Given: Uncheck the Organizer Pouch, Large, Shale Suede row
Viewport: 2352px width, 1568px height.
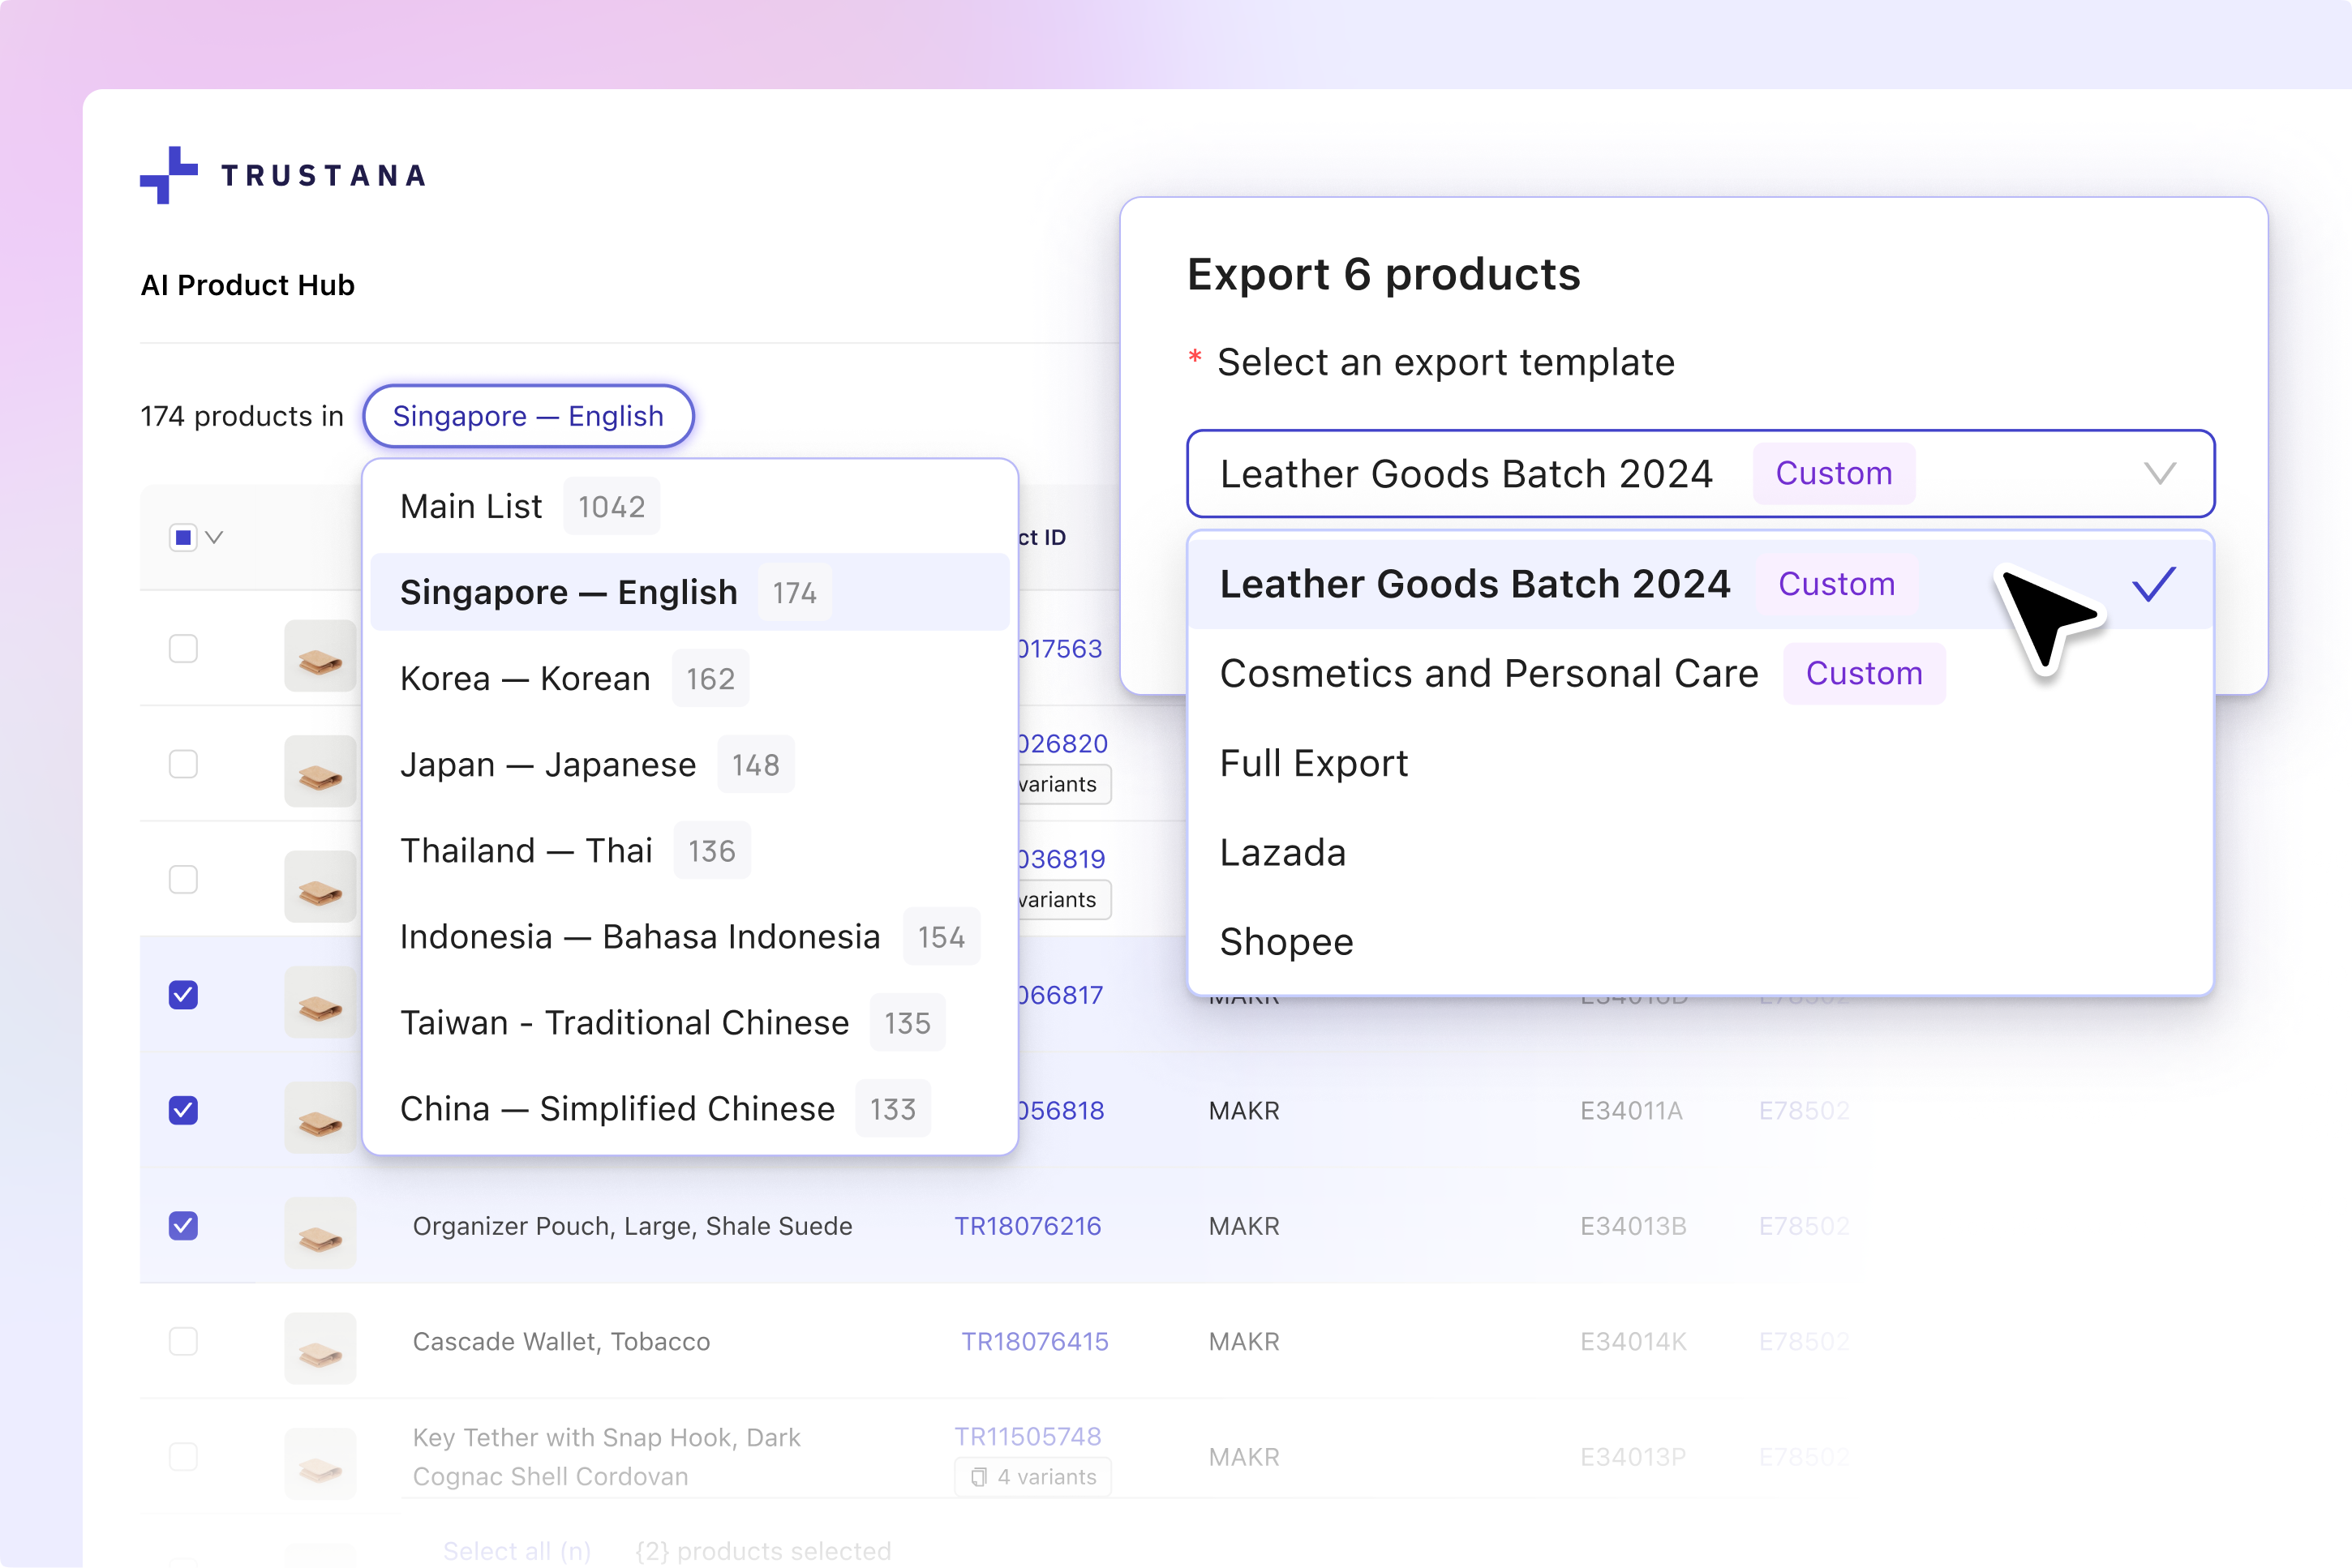Looking at the screenshot, I should click(183, 1227).
